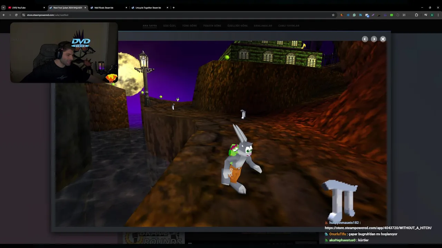Open the bright green square extension icon

point(392,15)
